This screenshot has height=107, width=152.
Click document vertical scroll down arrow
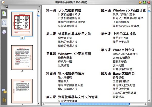pyautogui.click(x=149, y=101)
